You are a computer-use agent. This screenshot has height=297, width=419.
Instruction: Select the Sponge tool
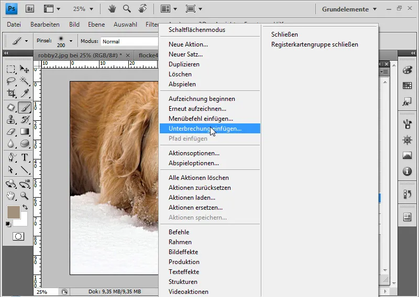(x=25, y=144)
